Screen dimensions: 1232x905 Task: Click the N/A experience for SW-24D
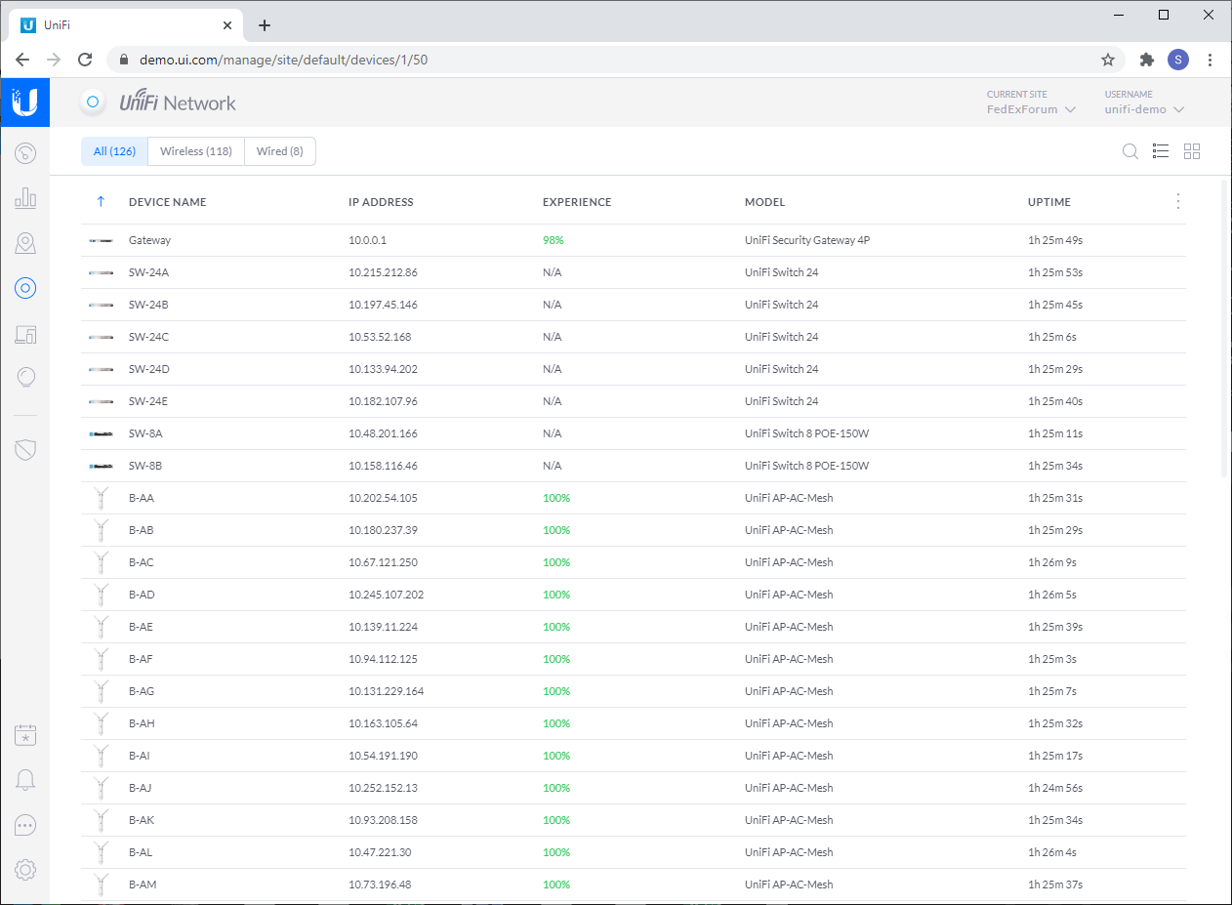(x=553, y=369)
